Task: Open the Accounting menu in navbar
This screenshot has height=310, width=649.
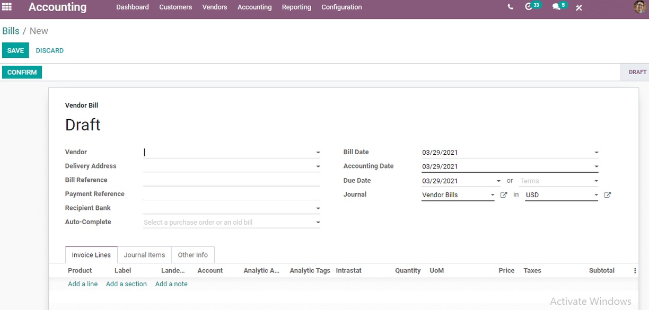Action: 255,7
